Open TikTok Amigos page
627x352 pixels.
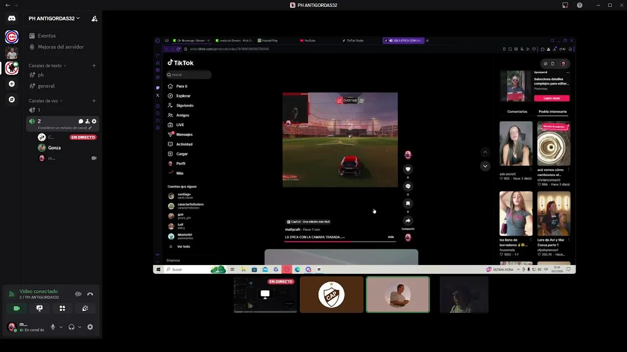[x=179, y=115]
